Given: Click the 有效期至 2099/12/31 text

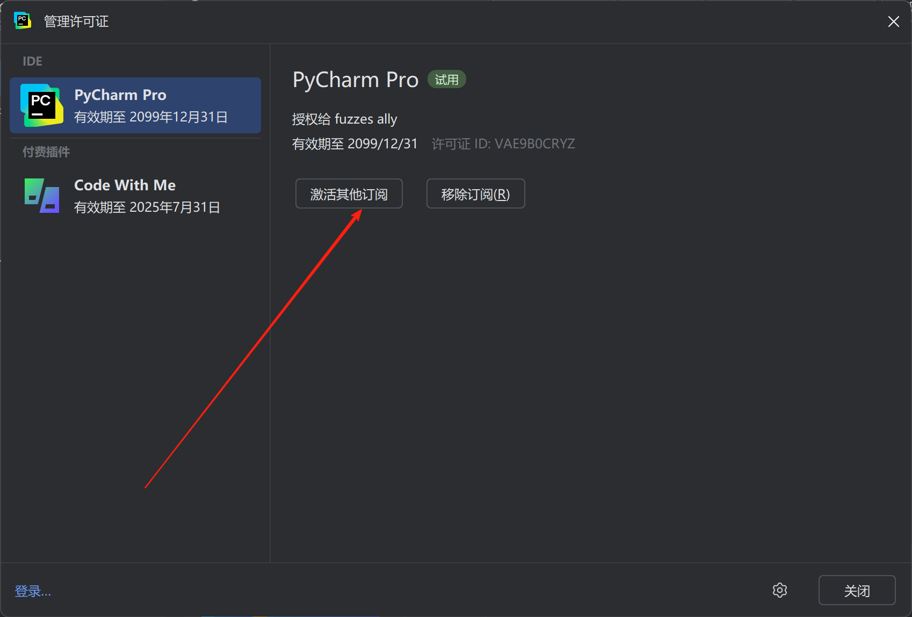Looking at the screenshot, I should pos(355,144).
